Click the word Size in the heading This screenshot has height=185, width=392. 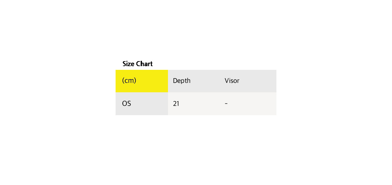129,64
